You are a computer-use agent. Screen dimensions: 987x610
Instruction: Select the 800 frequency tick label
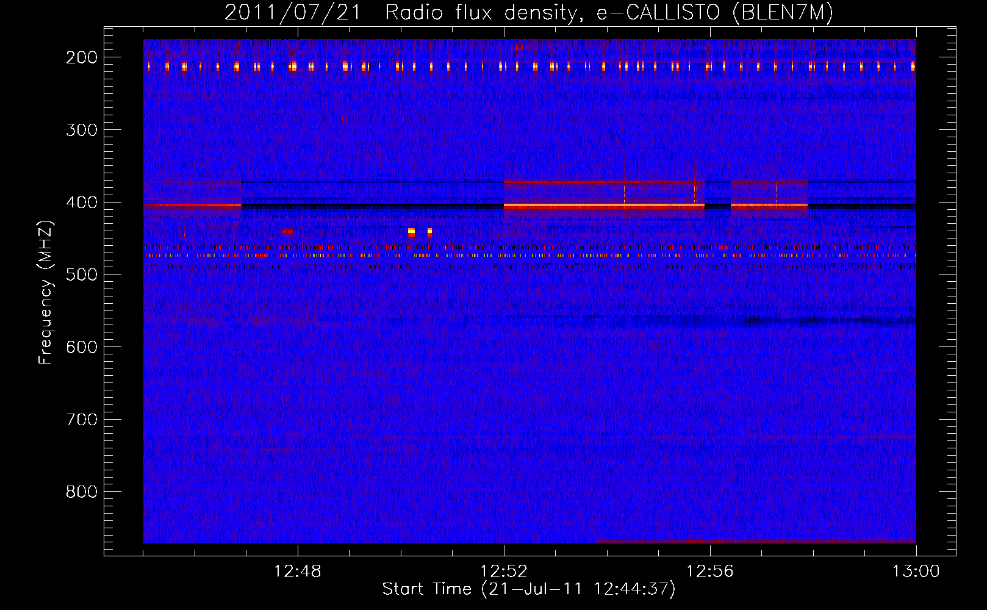click(x=82, y=492)
